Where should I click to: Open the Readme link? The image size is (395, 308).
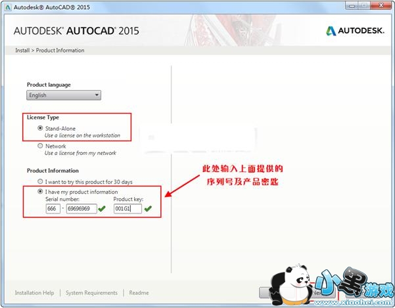point(139,293)
